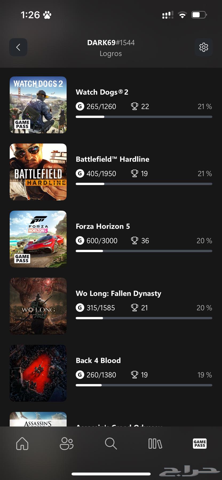Go to the Home tab icon
222x480 pixels.
pos(22,443)
